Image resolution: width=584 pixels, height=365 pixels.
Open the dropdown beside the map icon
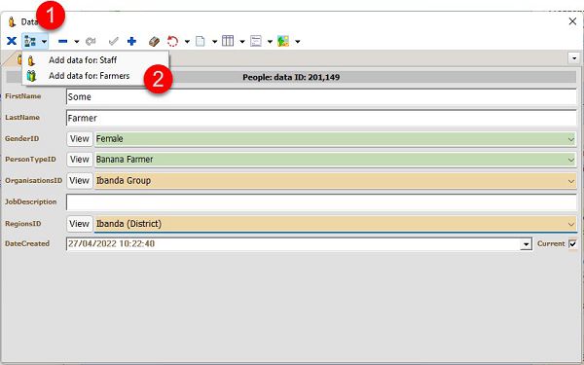click(298, 41)
